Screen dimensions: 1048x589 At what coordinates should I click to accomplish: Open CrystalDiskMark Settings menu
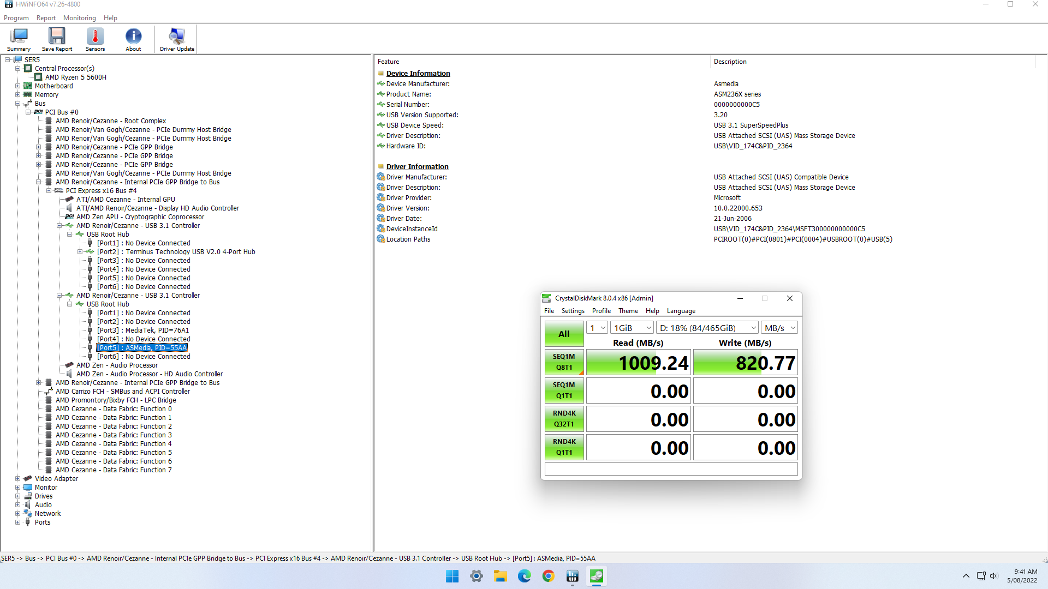(x=573, y=311)
